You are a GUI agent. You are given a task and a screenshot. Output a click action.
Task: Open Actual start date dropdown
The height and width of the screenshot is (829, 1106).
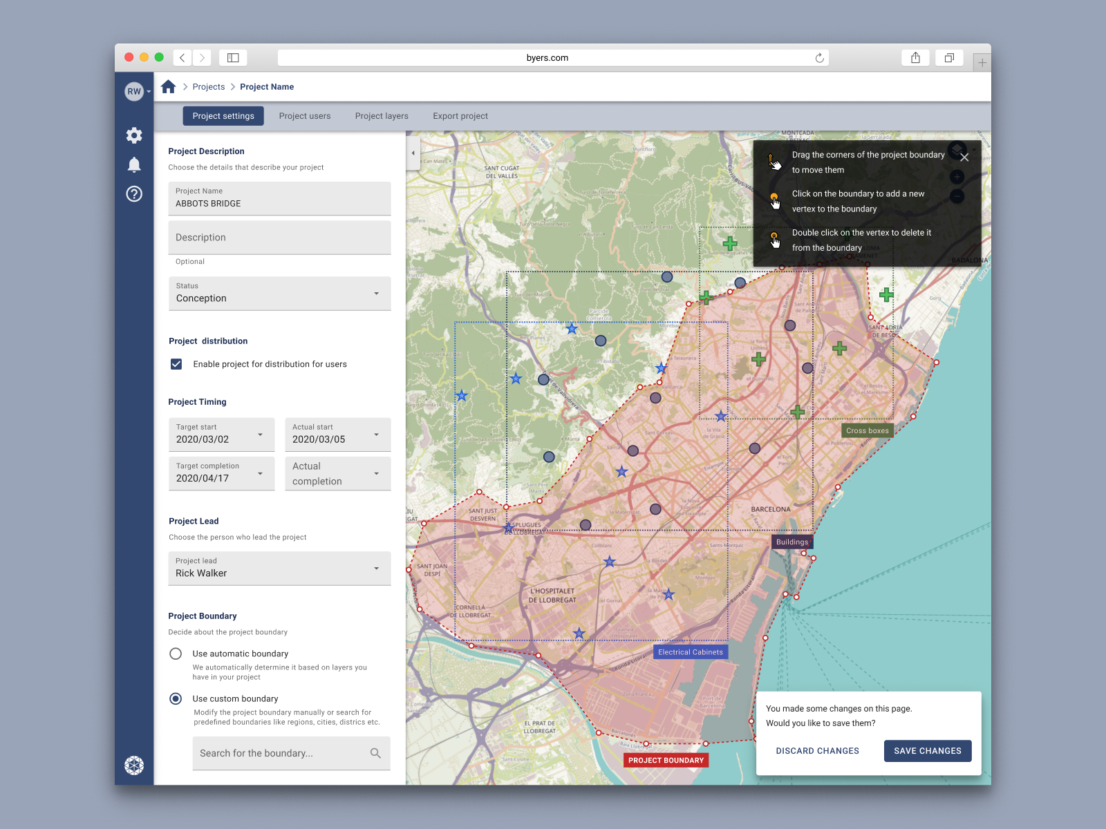click(338, 435)
